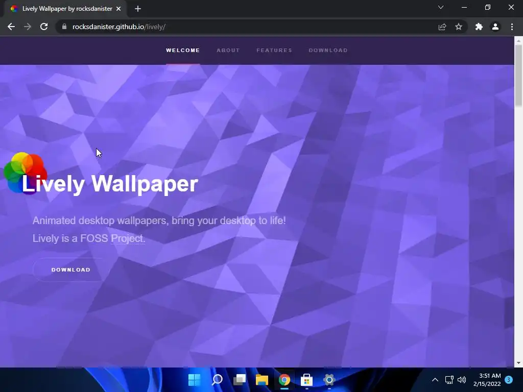Open Microsoft Store from the taskbar

point(306,379)
